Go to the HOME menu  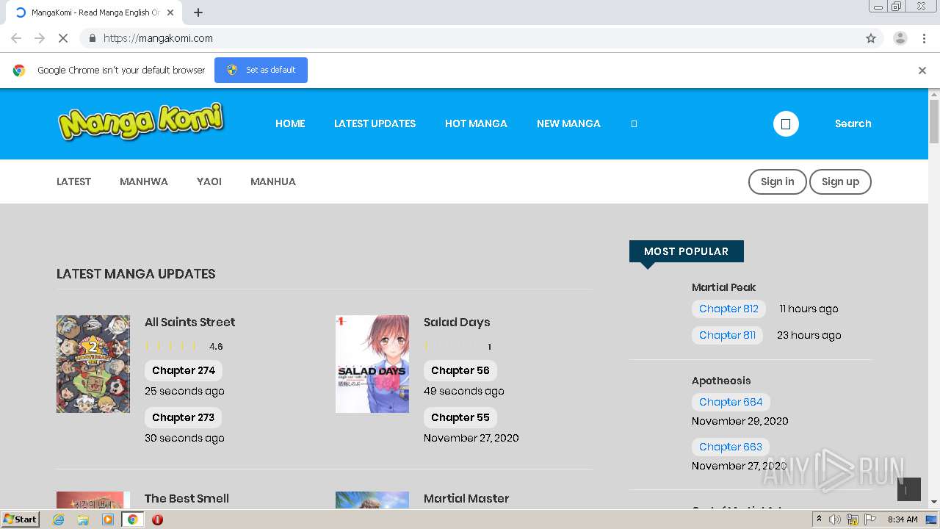click(x=290, y=123)
